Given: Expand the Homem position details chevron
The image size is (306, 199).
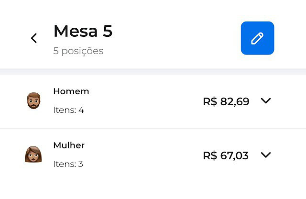Looking at the screenshot, I should point(266,101).
